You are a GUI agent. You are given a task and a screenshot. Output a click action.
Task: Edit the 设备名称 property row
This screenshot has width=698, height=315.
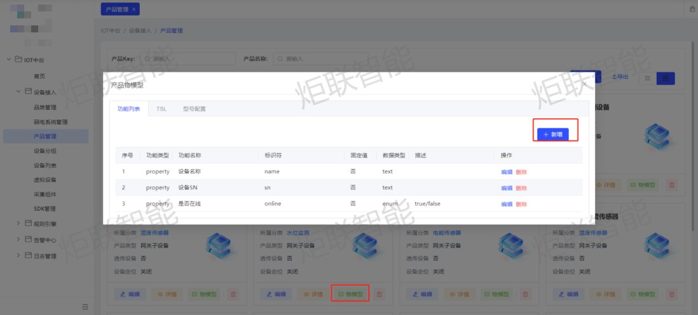(507, 171)
